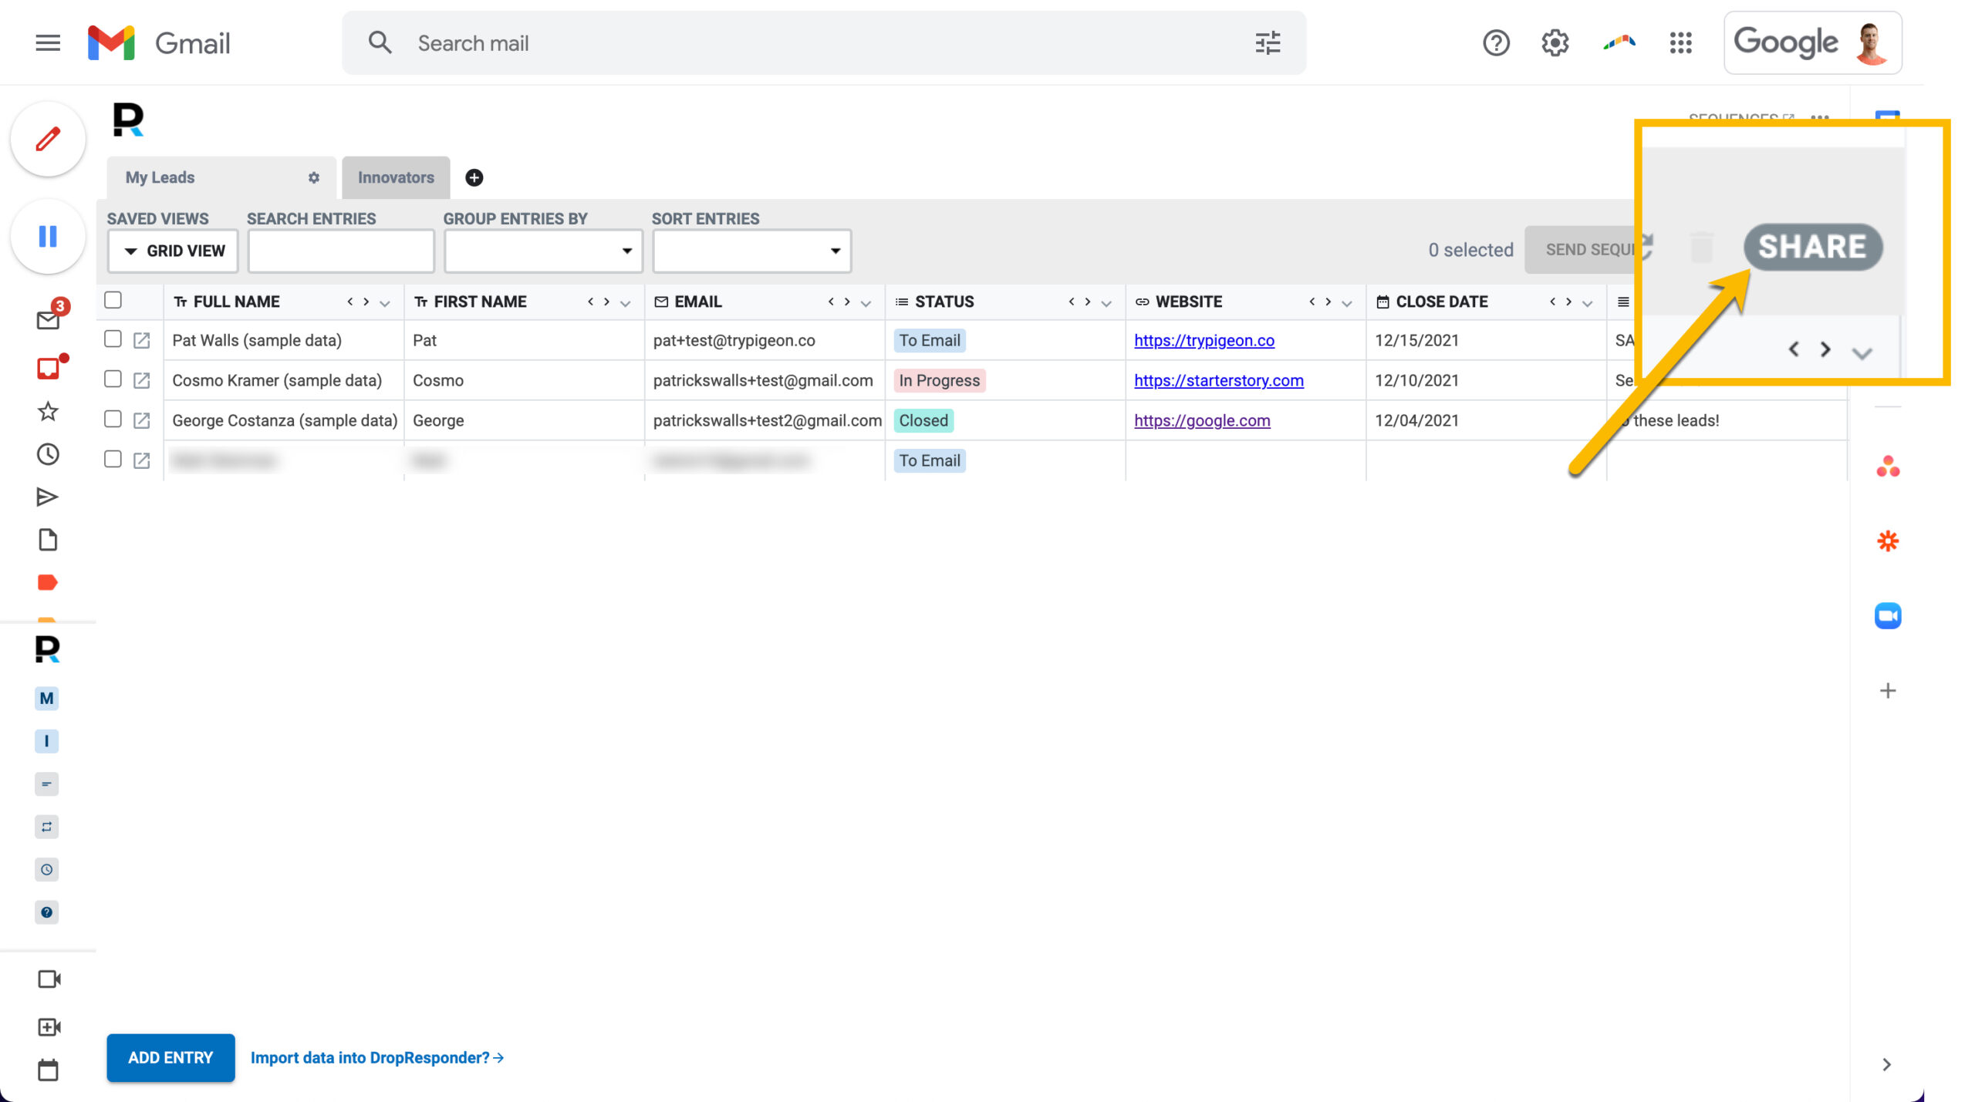Viewport: 1975px width, 1102px height.
Task: Expand the Group Entries By dropdown
Action: pyautogui.click(x=542, y=251)
